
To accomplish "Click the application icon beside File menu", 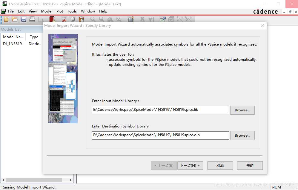I will [x=3, y=11].
